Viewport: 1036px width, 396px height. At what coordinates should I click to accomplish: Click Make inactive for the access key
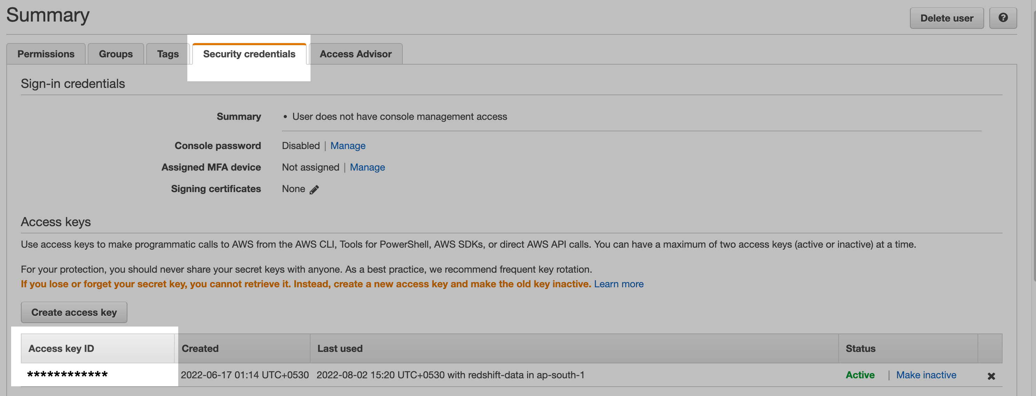click(926, 375)
